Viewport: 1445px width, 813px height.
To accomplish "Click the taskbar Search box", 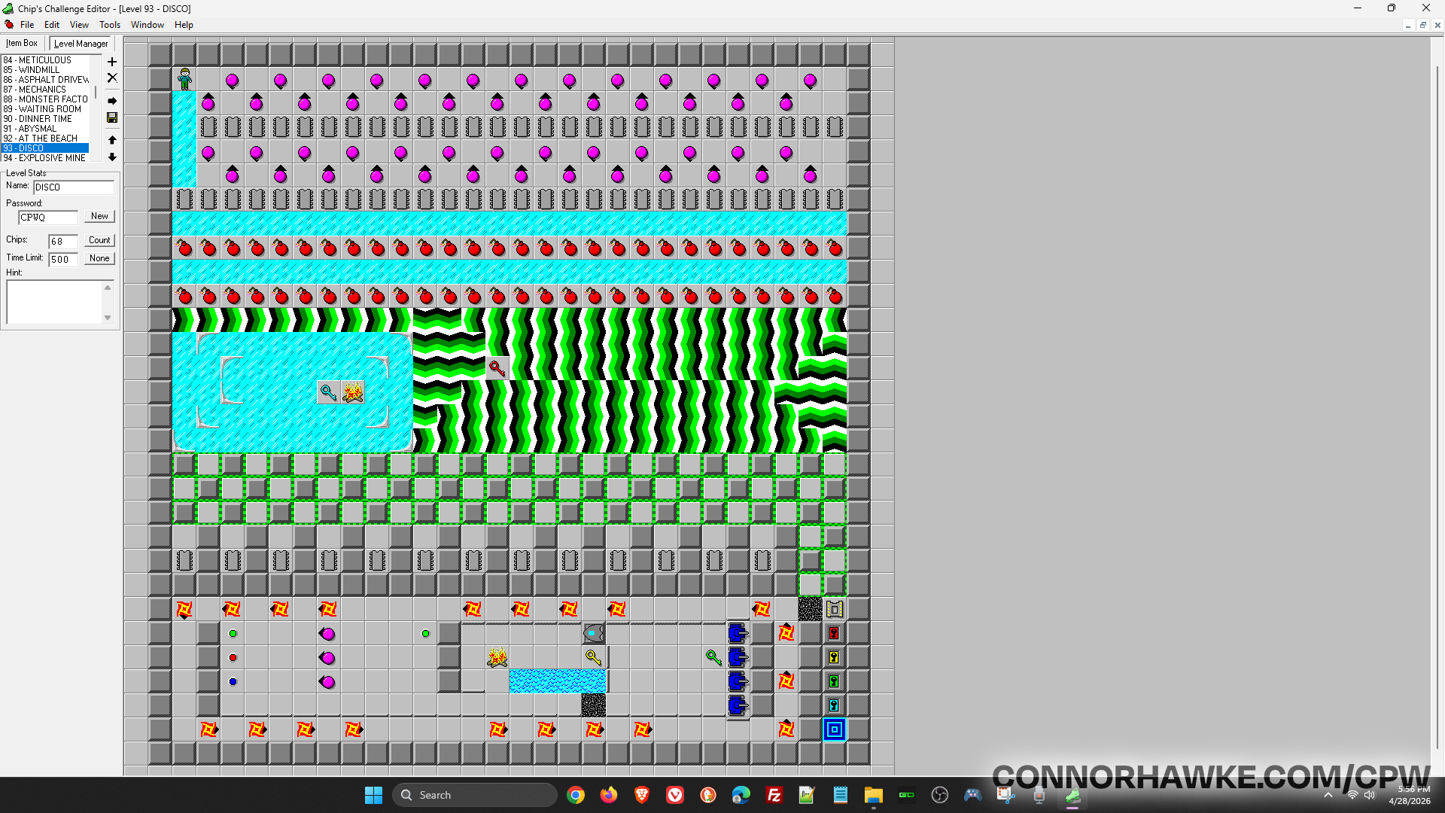I will (x=475, y=795).
